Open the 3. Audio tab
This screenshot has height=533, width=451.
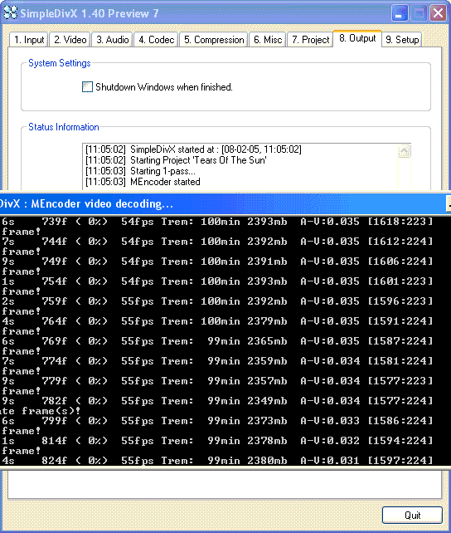point(112,40)
